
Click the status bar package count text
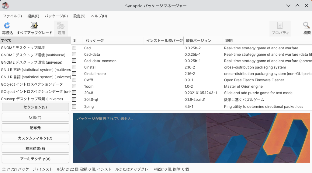coord(95,169)
